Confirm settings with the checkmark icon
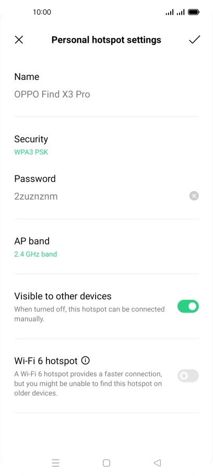 click(194, 40)
